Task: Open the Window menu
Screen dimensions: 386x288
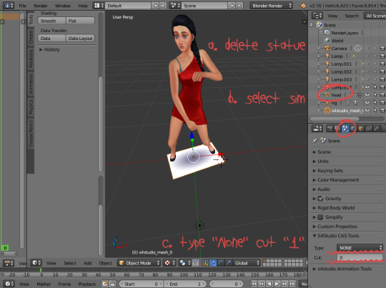Action: (62, 6)
